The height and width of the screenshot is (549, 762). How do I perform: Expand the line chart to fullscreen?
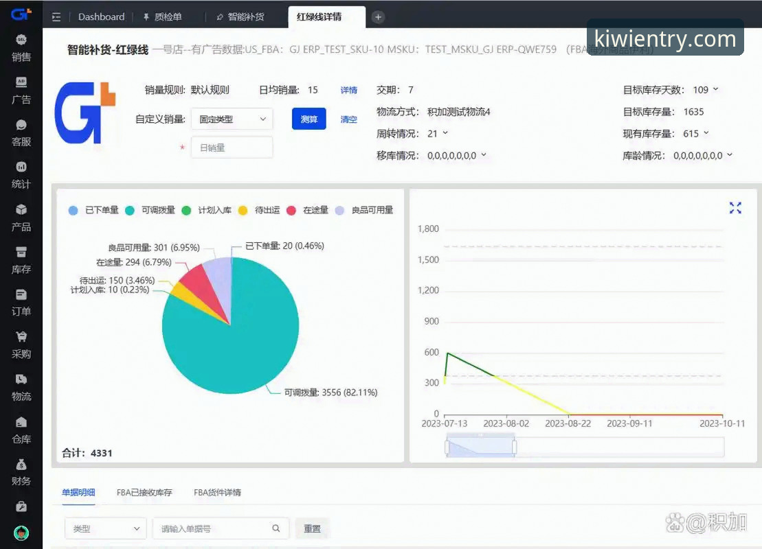[x=735, y=208]
